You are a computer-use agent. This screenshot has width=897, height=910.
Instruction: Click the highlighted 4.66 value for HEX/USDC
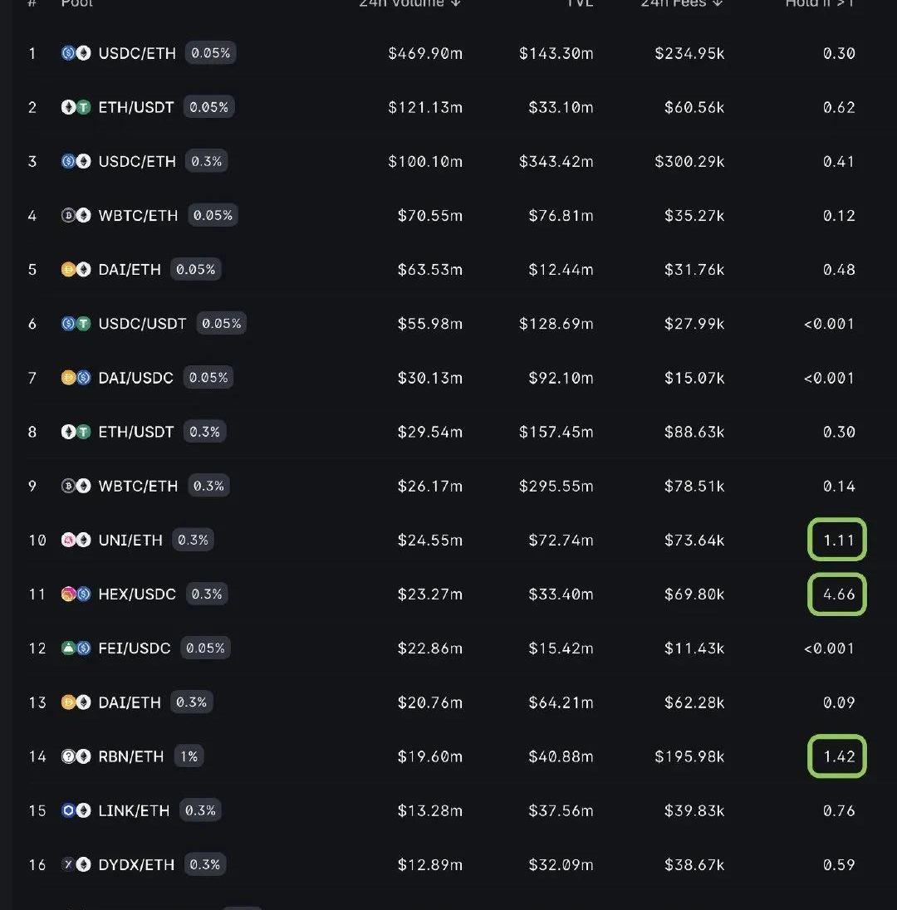[x=837, y=594]
